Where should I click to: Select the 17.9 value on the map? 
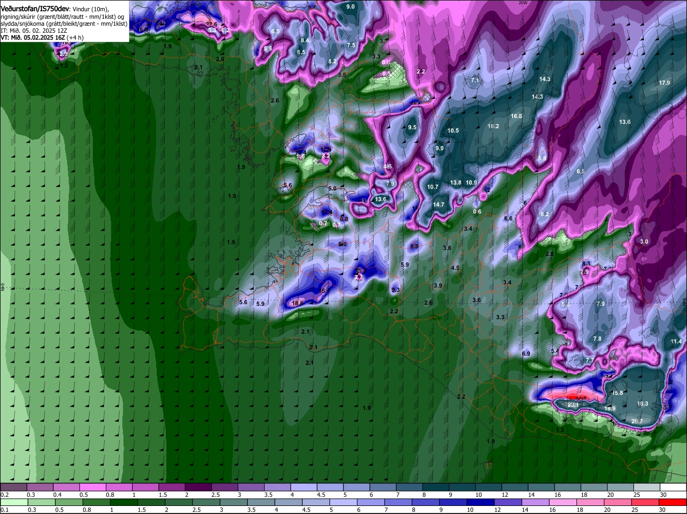point(664,83)
